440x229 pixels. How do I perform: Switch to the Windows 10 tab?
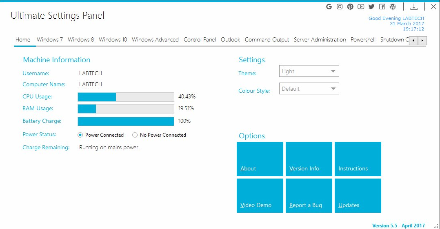[x=113, y=40]
